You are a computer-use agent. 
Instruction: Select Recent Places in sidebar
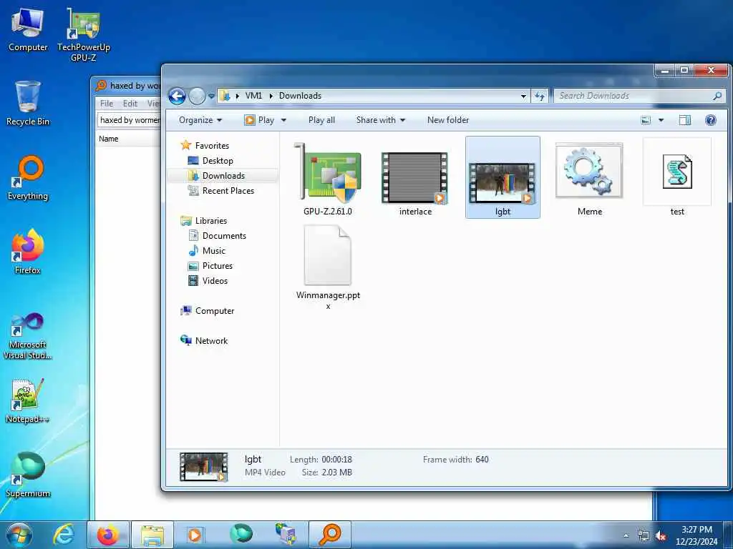[228, 190]
